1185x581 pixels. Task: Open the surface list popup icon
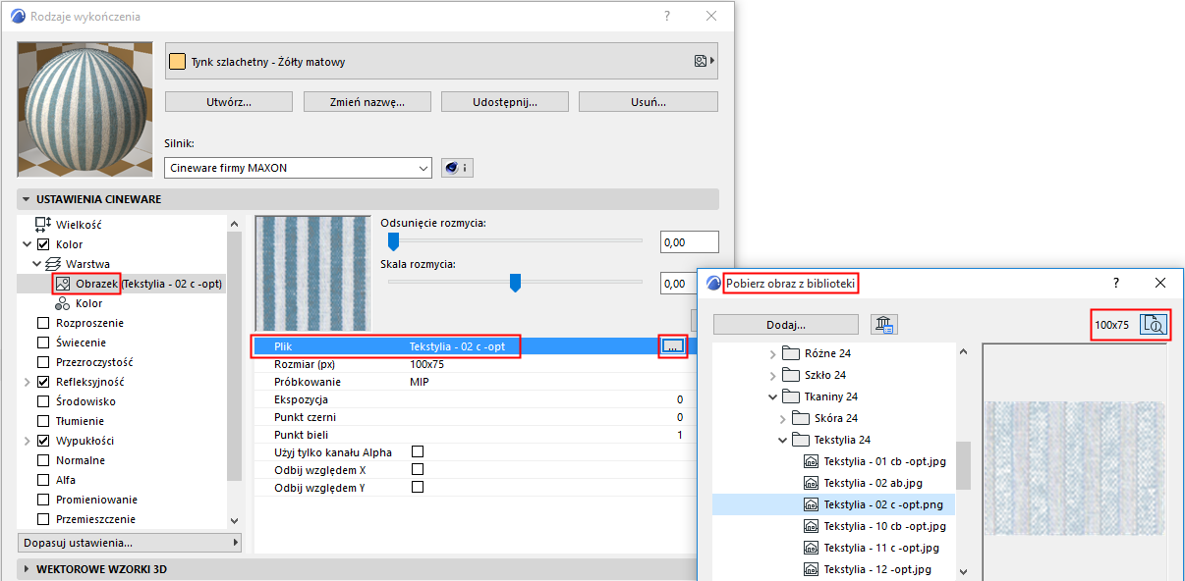(704, 61)
